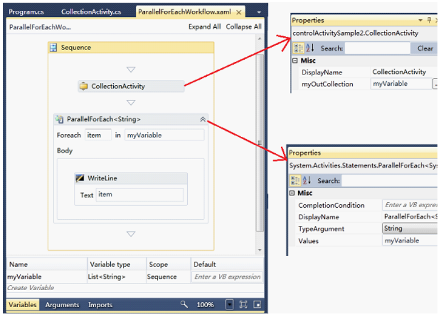Open the Variables tab at the bottom
The image size is (442, 318).
(23, 305)
